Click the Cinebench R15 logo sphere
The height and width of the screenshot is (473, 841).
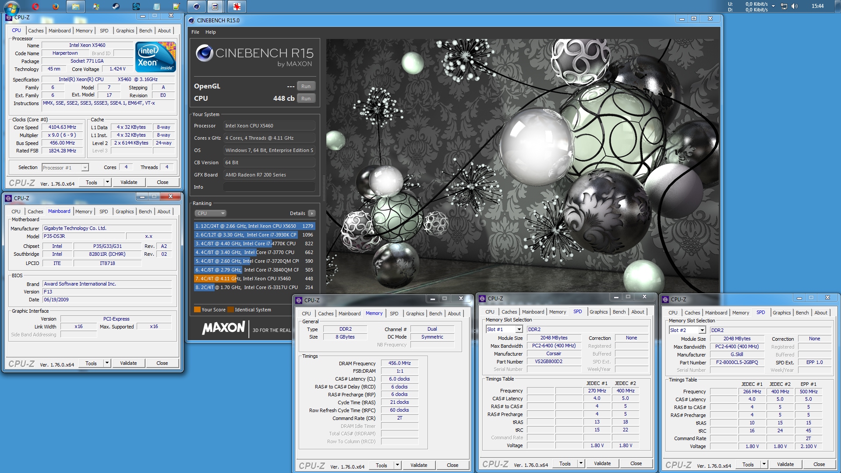(x=204, y=53)
